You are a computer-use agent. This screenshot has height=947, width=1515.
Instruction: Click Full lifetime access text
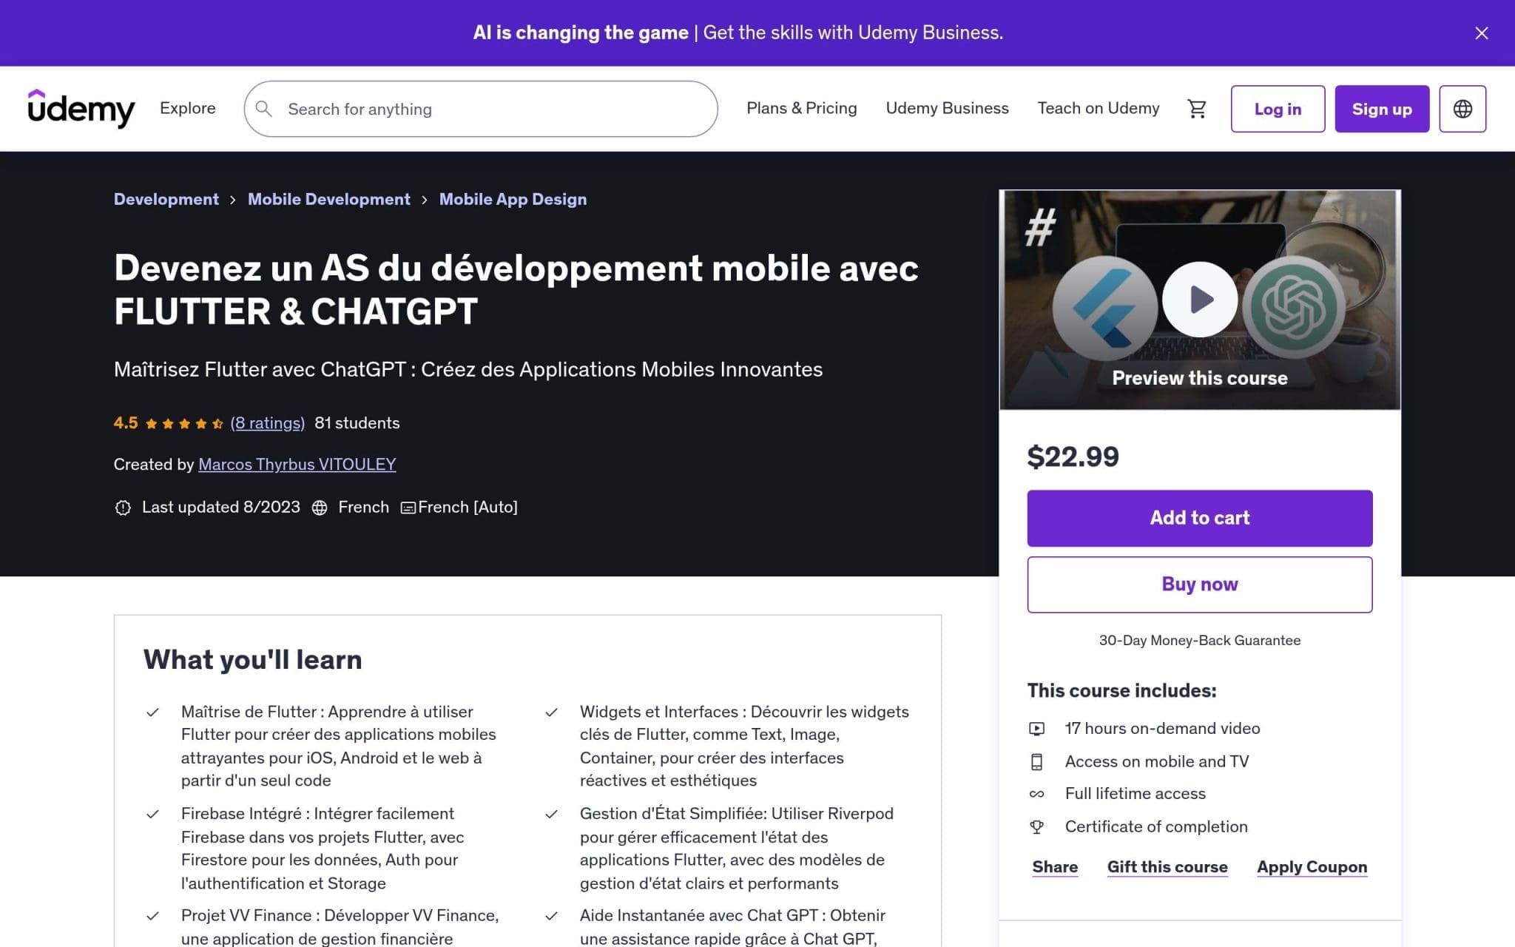[x=1135, y=794]
